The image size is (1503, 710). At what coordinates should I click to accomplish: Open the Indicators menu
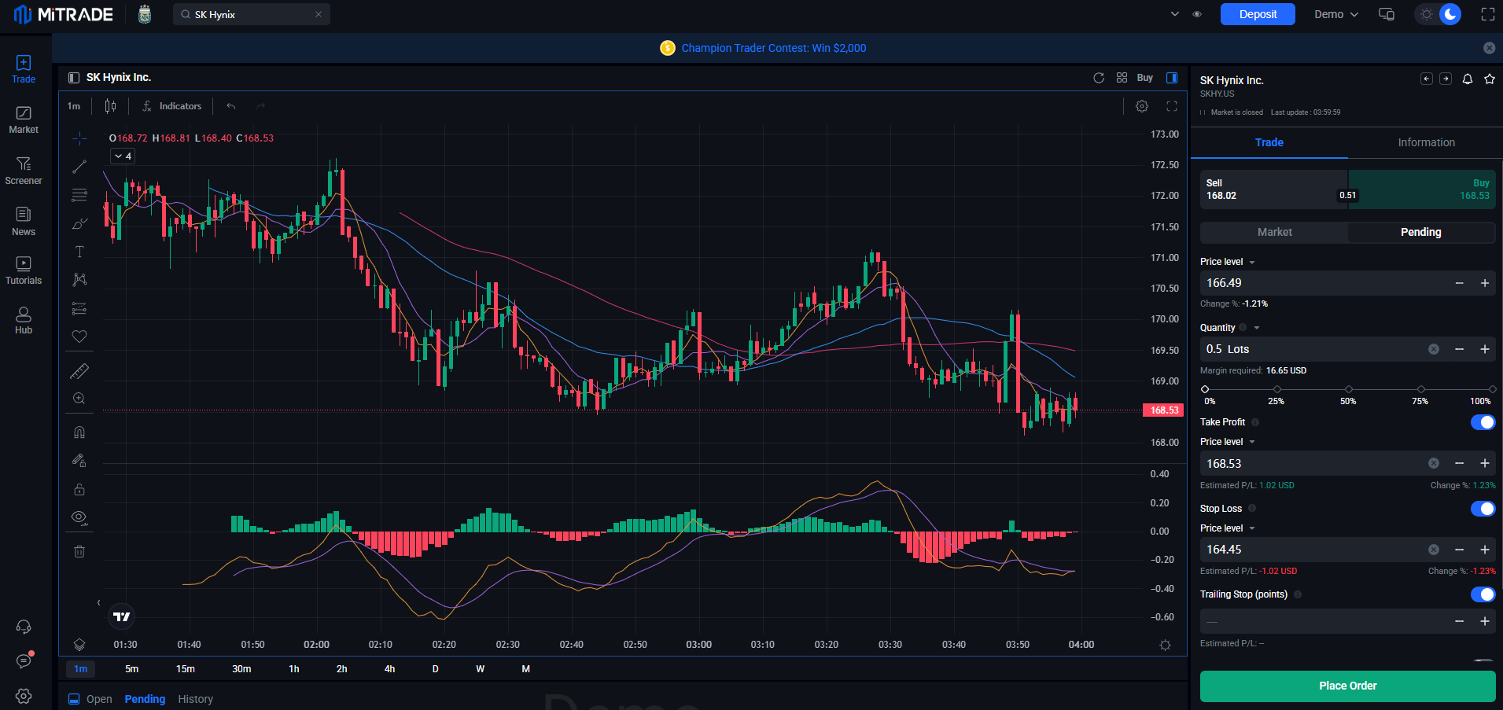(172, 106)
